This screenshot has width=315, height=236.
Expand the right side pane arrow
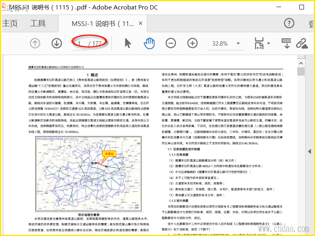[309, 151]
